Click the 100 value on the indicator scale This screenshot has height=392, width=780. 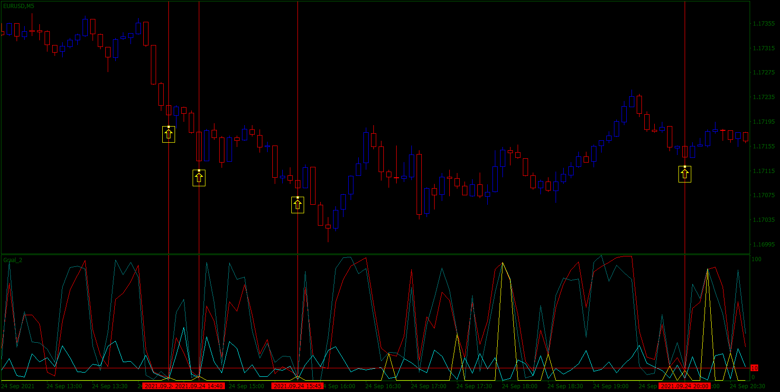[756, 259]
